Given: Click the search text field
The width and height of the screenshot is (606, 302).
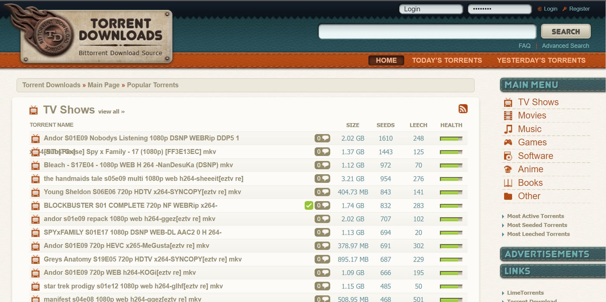Looking at the screenshot, I should (x=427, y=32).
